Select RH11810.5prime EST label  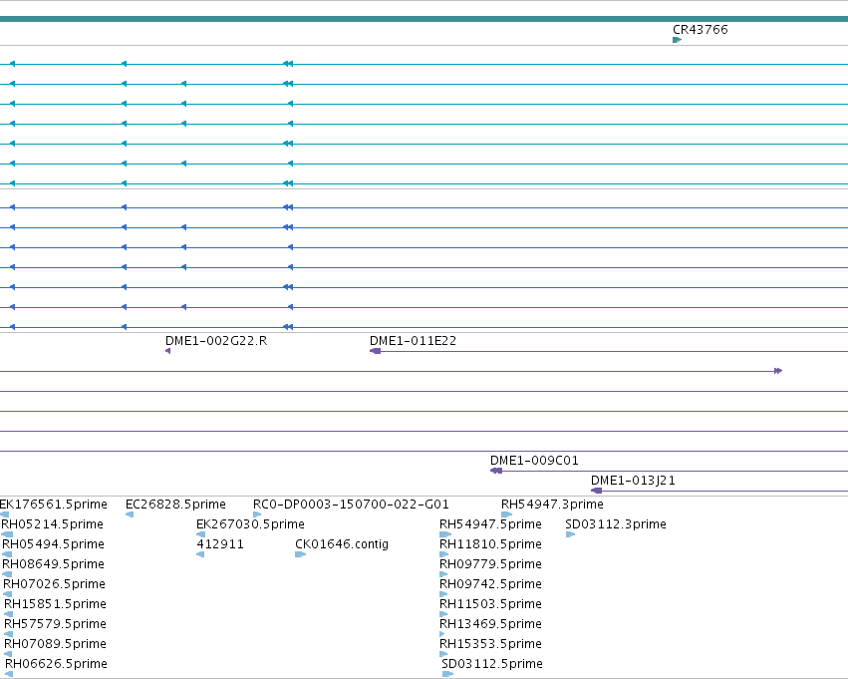[x=490, y=544]
